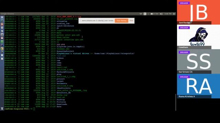Select Sai Sriram Ch speaker tile
Image resolution: width=220 pixels, height=123 pixels.
pos(198,61)
